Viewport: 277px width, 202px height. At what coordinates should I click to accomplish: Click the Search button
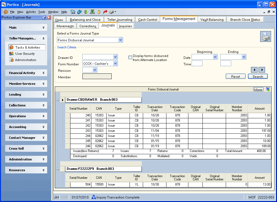click(258, 76)
